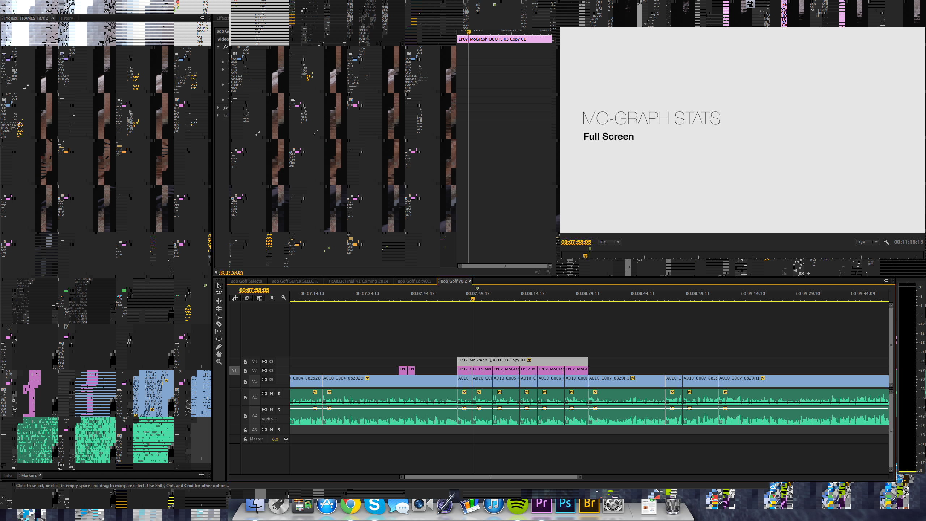The height and width of the screenshot is (521, 926).
Task: Choose the Hand tool
Action: coord(219,354)
